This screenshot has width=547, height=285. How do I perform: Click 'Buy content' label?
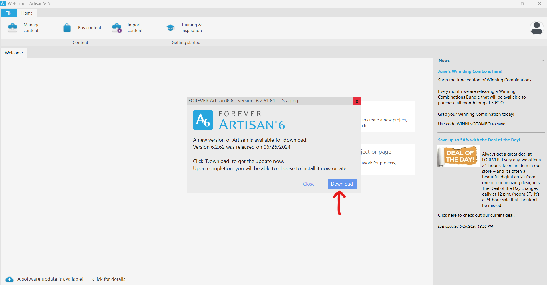tap(89, 28)
